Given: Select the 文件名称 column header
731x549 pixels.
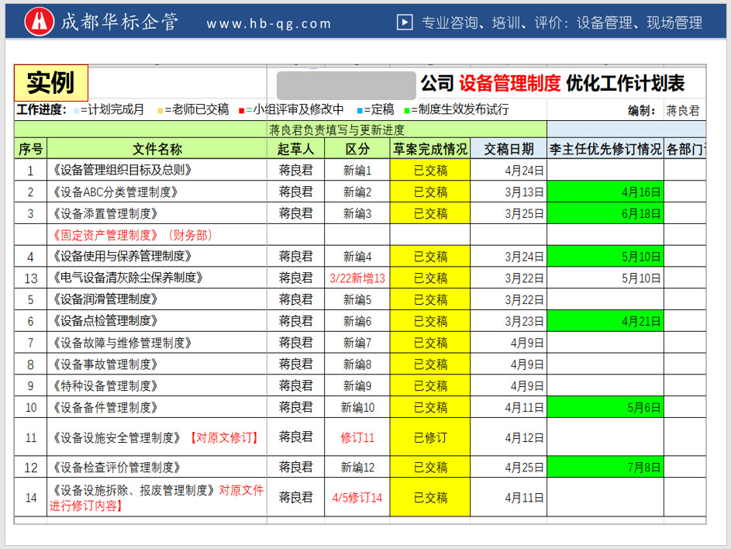Looking at the screenshot, I should point(157,149).
